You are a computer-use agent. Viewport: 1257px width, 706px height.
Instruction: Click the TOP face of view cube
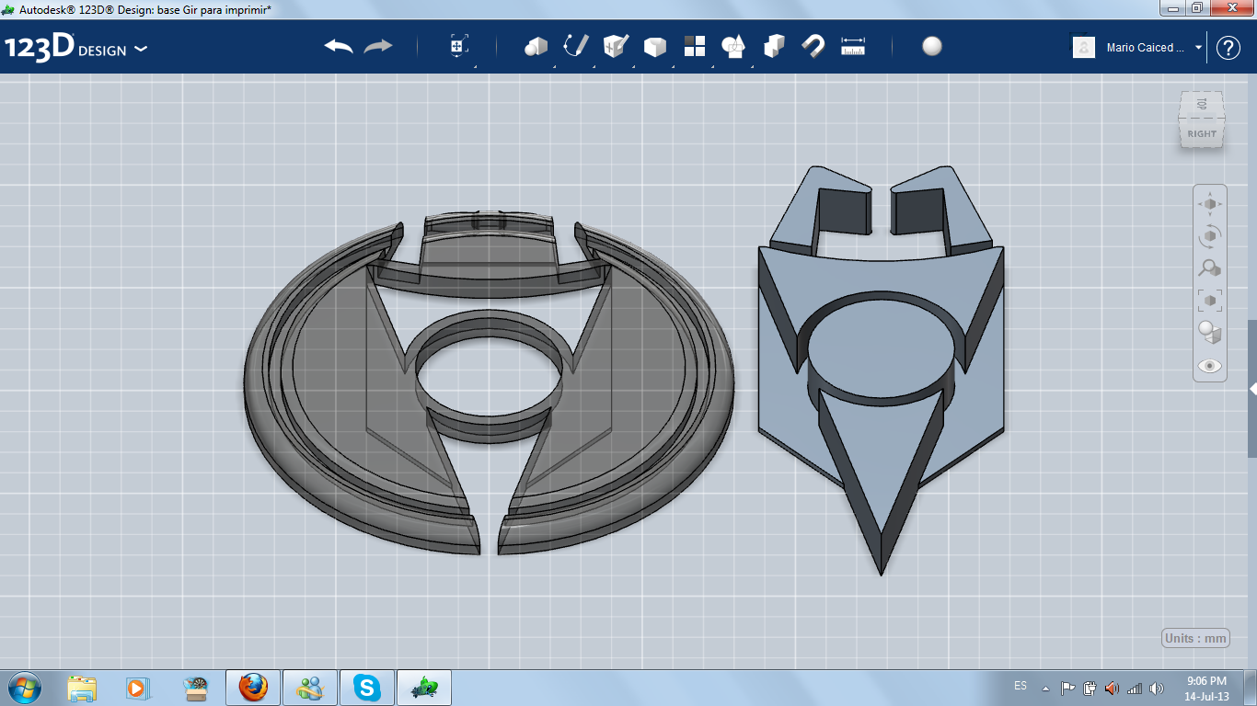1202,106
